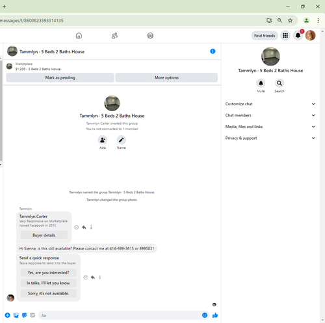Expand Media, files and links section
This screenshot has height=323, width=325.
(270, 127)
